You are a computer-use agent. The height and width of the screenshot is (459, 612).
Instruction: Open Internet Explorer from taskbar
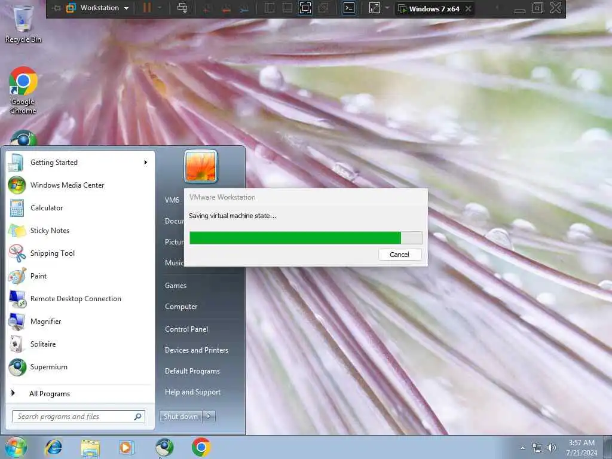[53, 448]
